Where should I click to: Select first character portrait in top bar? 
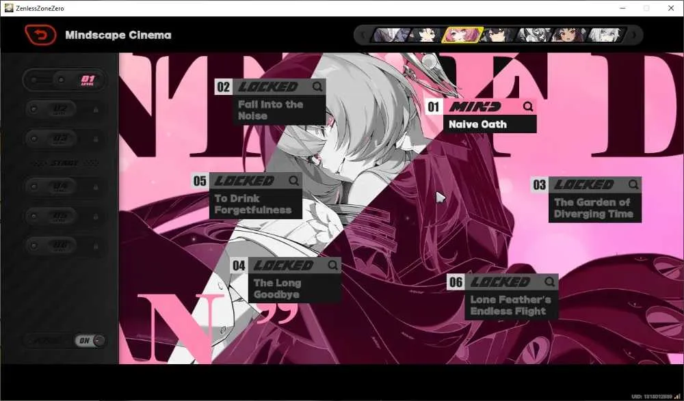tap(391, 35)
